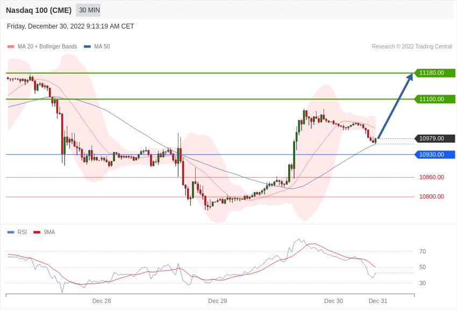Click the Research © 2022 Trading Central credit
Viewport: 457px width, 310px height.
[412, 46]
